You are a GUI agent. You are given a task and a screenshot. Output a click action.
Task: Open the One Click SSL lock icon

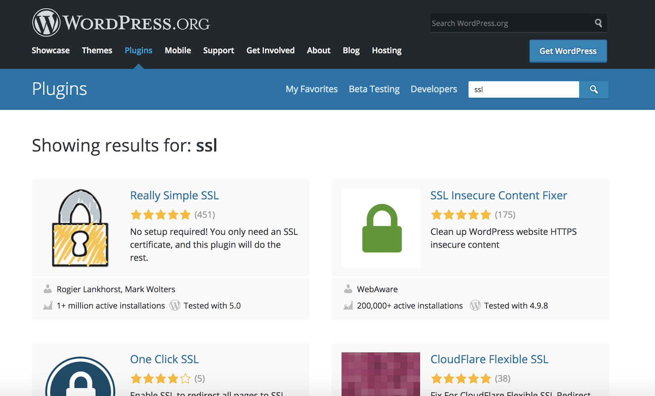80,376
